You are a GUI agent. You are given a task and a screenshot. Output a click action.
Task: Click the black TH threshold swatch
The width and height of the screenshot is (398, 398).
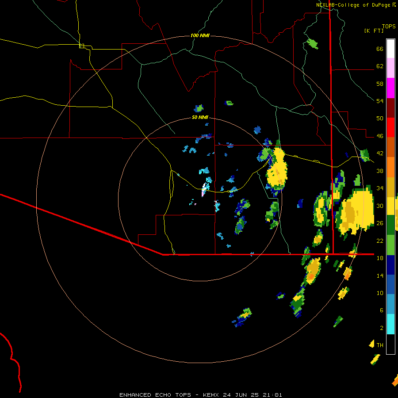click(x=390, y=344)
